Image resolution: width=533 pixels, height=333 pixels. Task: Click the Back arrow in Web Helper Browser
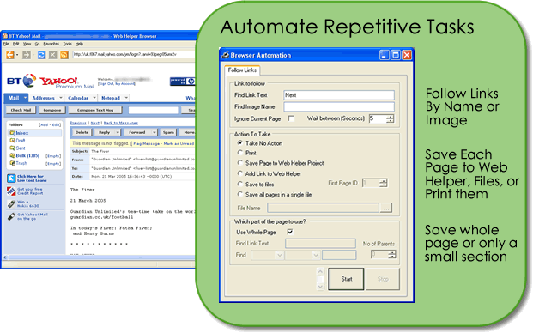point(9,55)
